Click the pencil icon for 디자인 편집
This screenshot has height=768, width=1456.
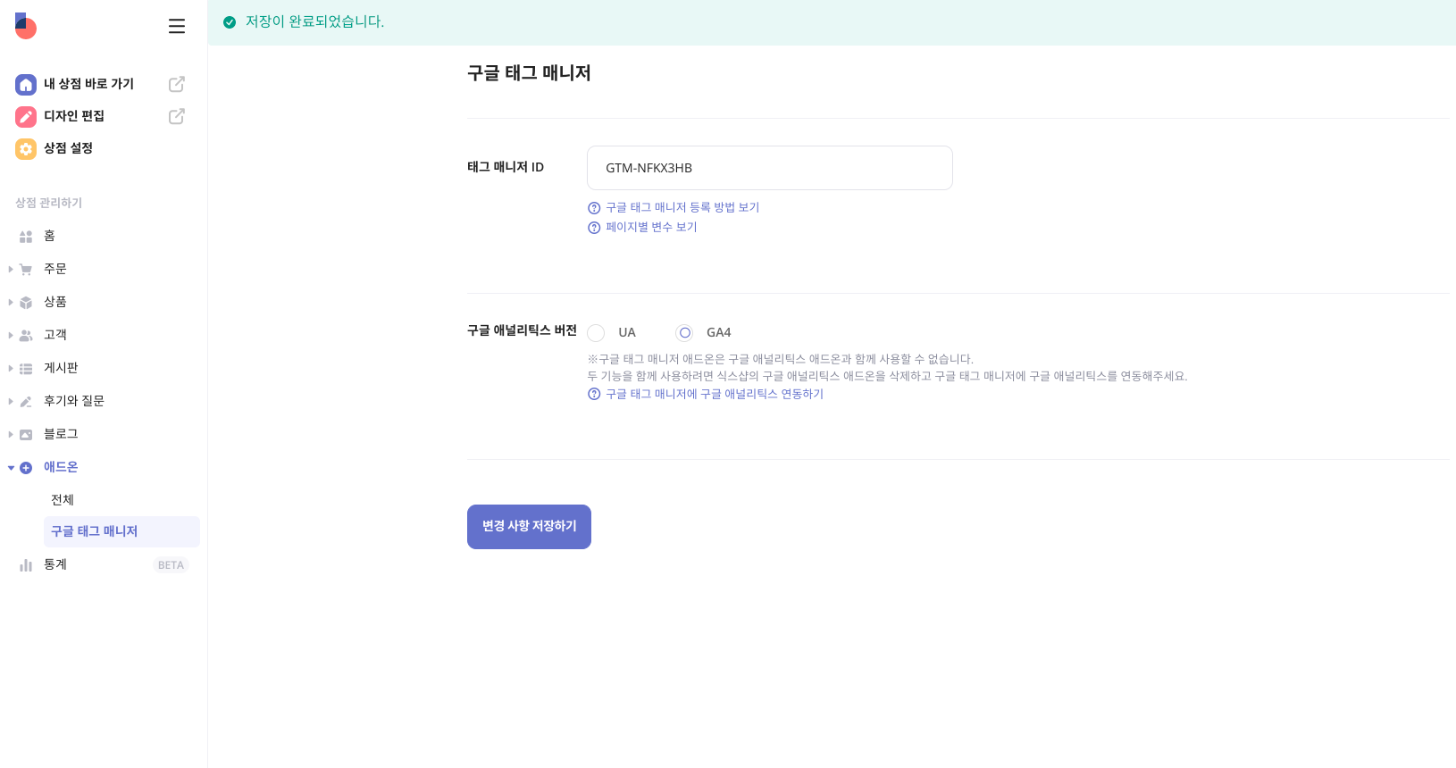[26, 116]
